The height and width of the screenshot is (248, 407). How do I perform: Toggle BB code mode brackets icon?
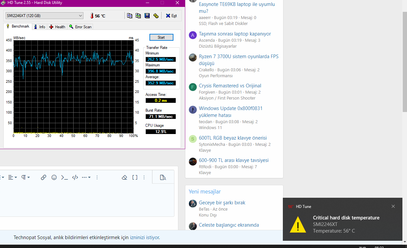pos(135,177)
